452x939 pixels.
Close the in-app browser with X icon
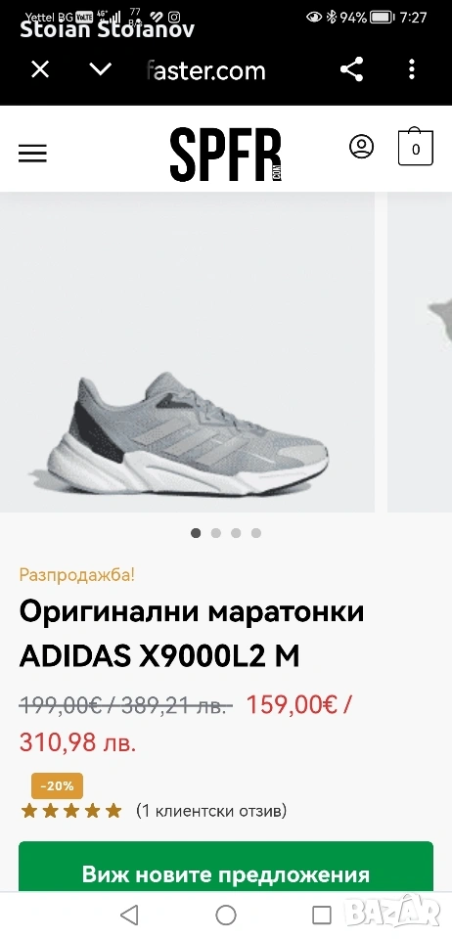tap(40, 70)
